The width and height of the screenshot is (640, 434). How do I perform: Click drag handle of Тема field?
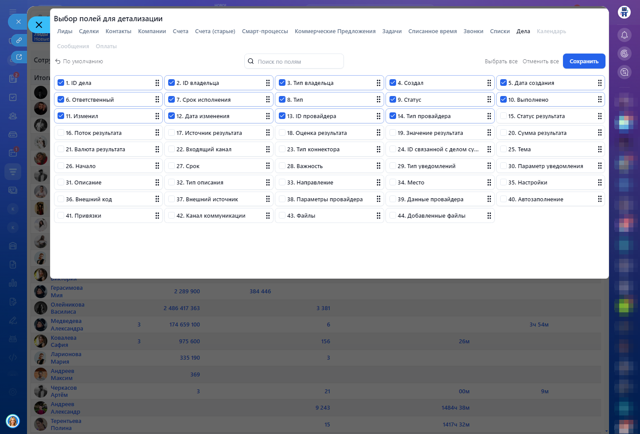click(599, 150)
